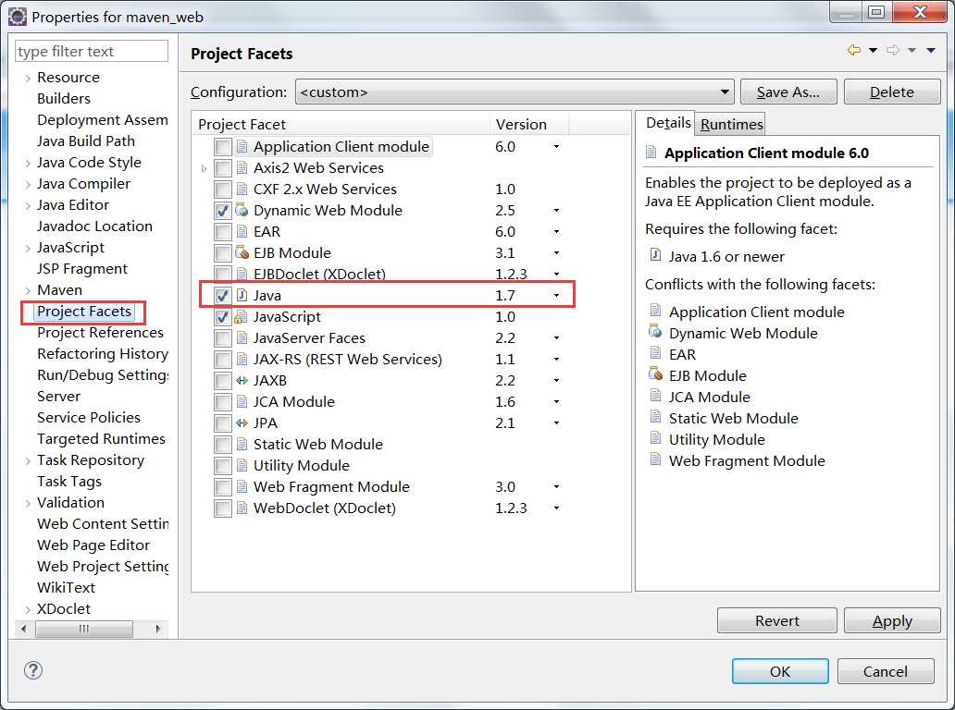Click EJB Module icon in Details conflicts
Viewport: 955px width, 710px height.
click(x=655, y=374)
